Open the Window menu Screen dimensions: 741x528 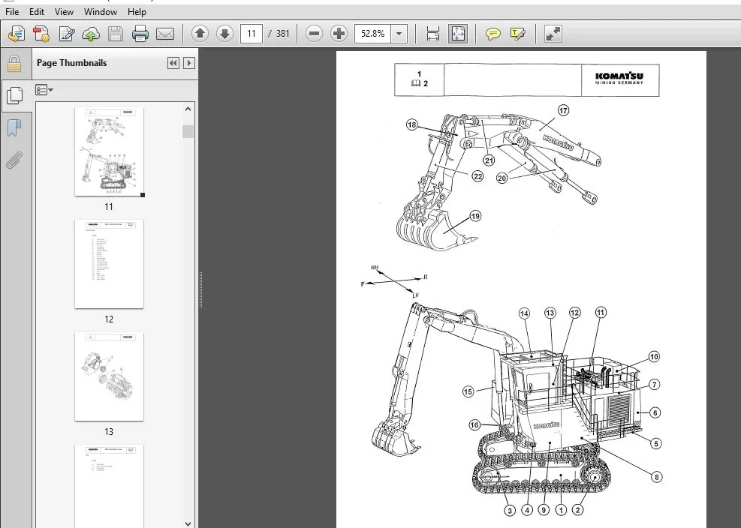[x=100, y=12]
